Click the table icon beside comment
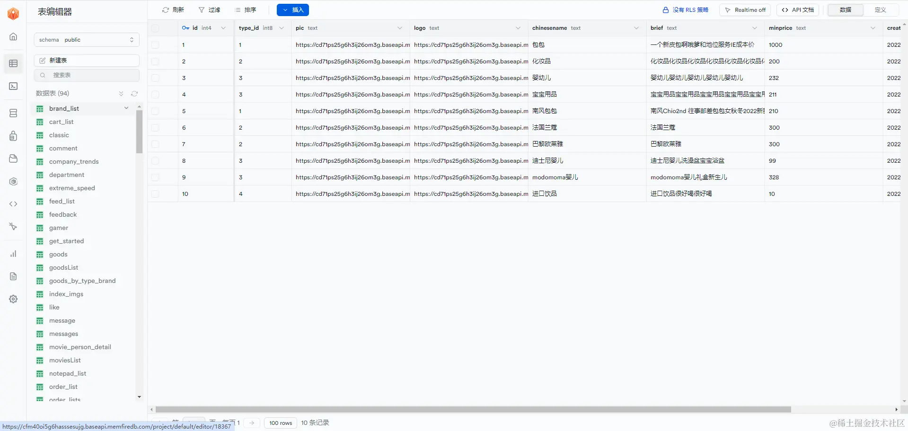 [40, 149]
